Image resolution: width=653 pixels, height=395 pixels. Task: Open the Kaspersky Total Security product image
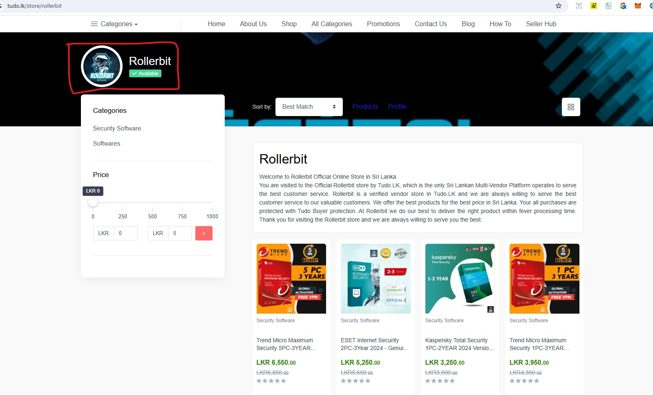pyautogui.click(x=460, y=278)
